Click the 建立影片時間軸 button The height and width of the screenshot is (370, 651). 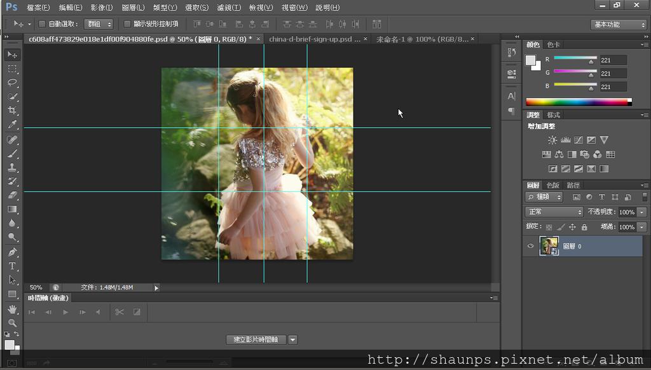pyautogui.click(x=256, y=339)
